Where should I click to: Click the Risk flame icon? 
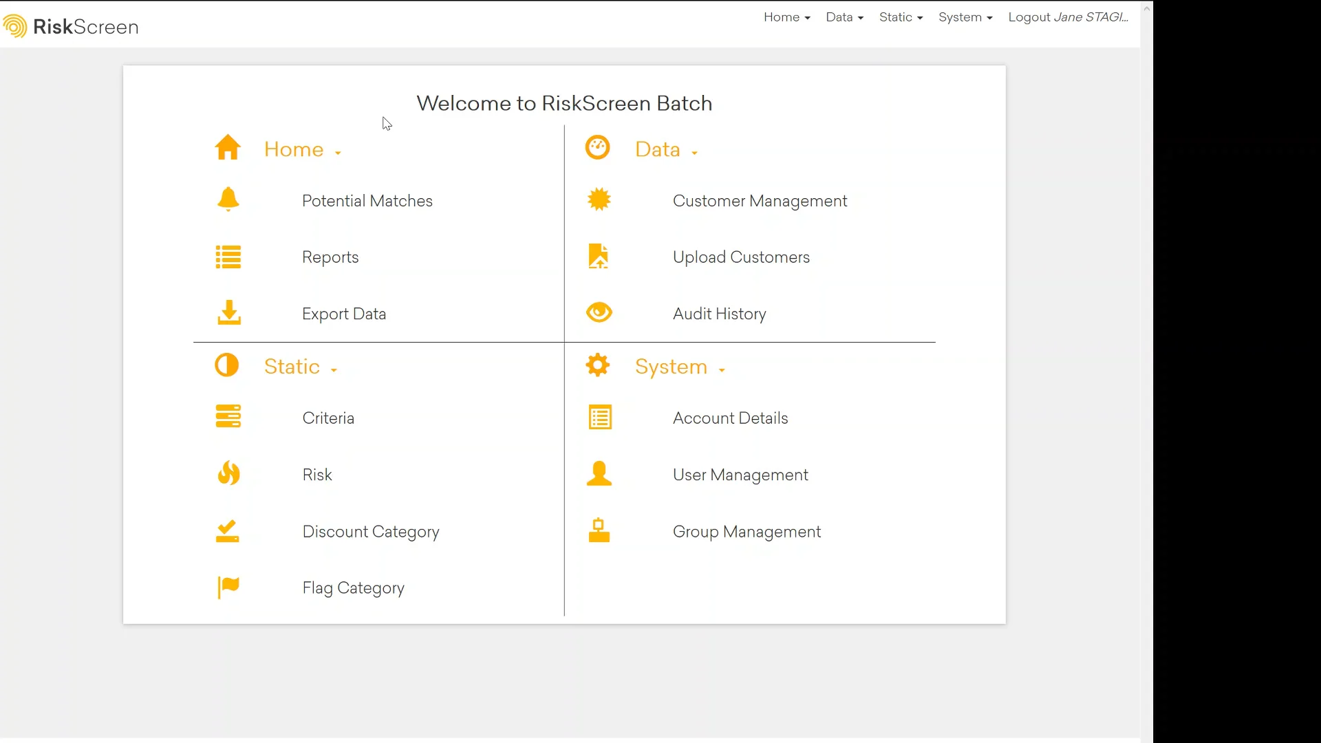(x=228, y=473)
